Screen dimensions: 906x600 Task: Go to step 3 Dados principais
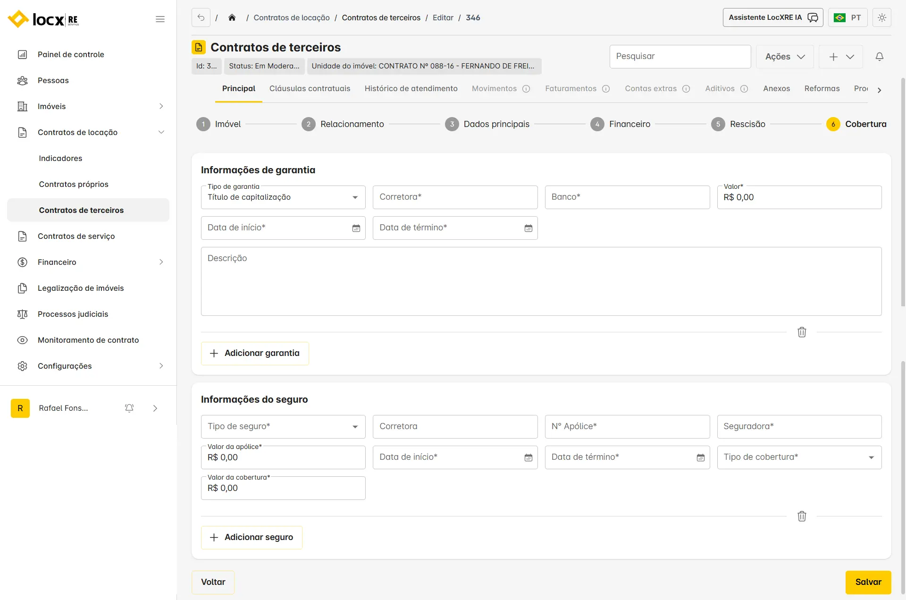pyautogui.click(x=487, y=124)
